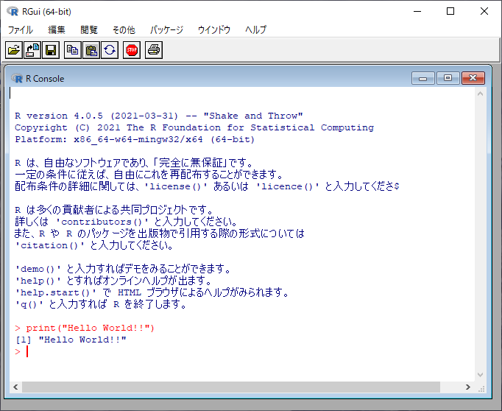This screenshot has height=411, width=502.
Task: Click the Paste clipboard icon
Action: click(91, 50)
